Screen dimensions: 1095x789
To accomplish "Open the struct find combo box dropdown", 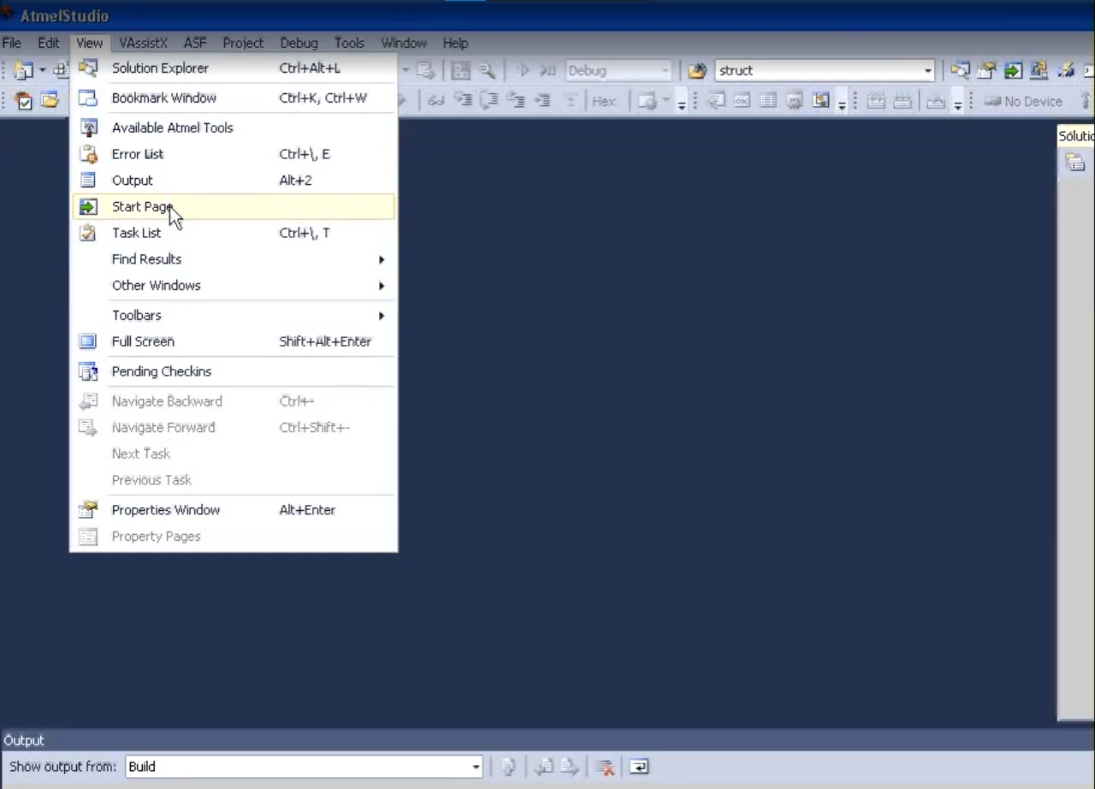I will pyautogui.click(x=928, y=71).
